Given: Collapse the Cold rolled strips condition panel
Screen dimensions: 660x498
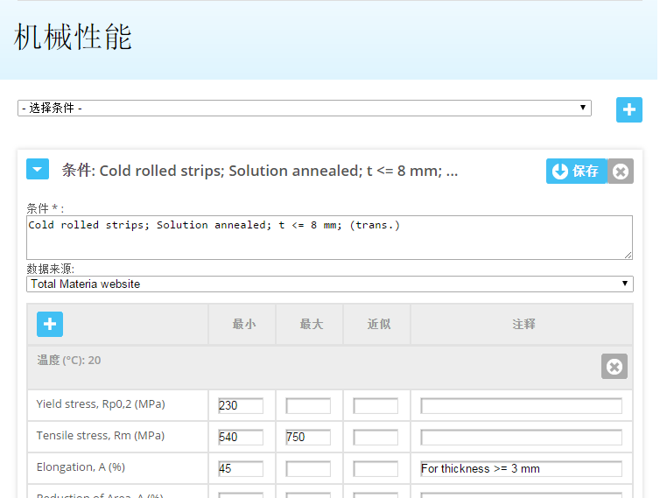Looking at the screenshot, I should coord(38,170).
